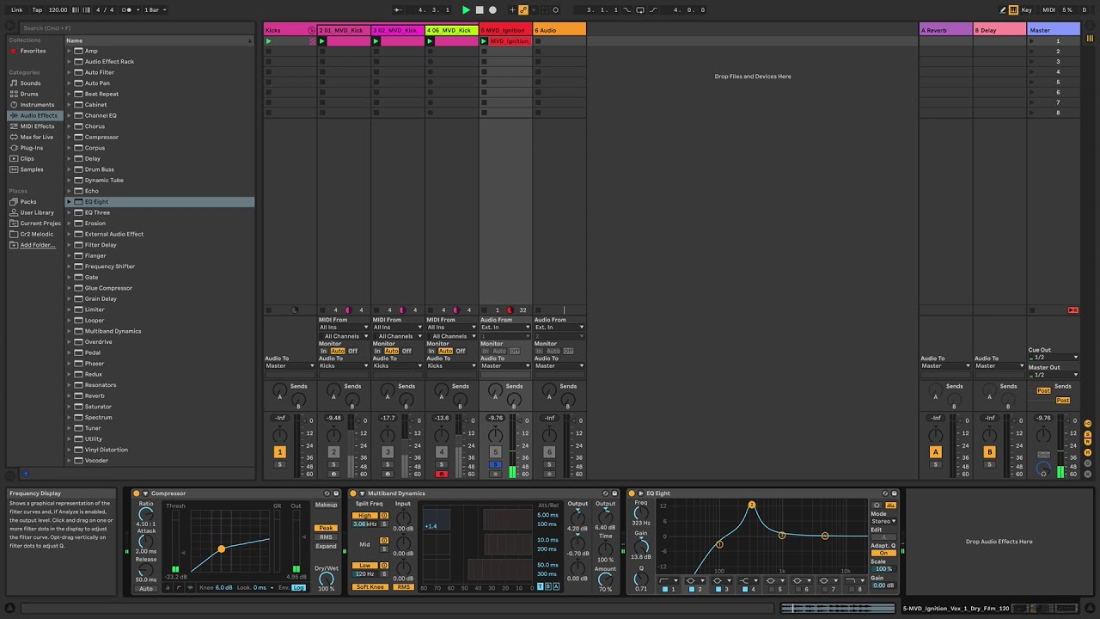1100x619 pixels.
Task: Click the tempo field 120.00
Action: pos(58,9)
